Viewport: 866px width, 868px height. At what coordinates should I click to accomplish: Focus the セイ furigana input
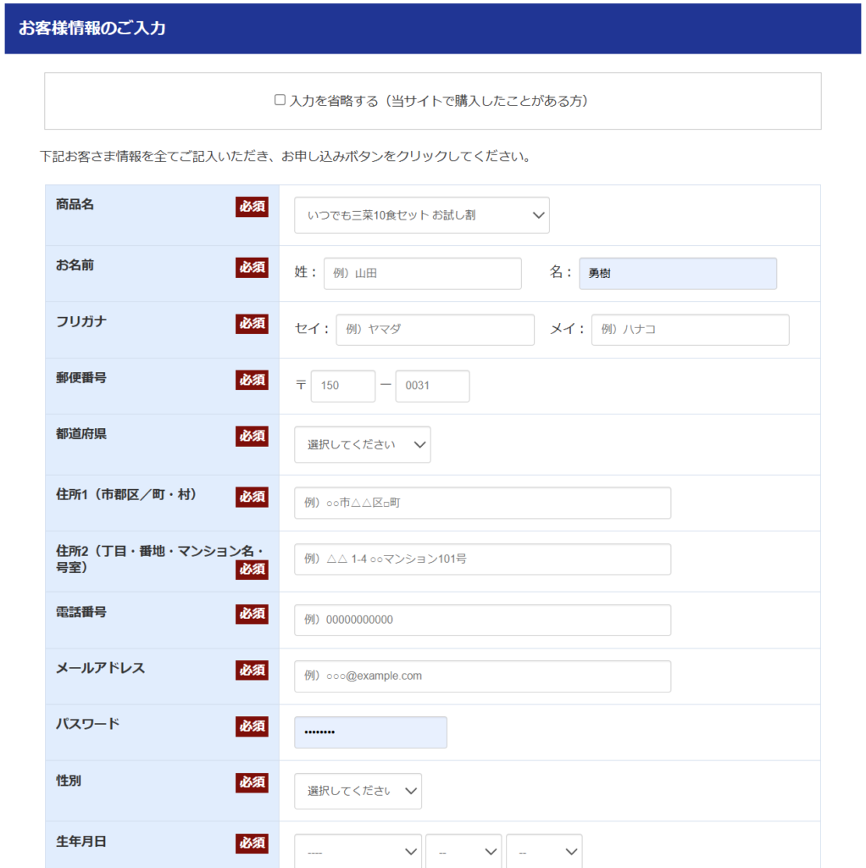pos(435,330)
